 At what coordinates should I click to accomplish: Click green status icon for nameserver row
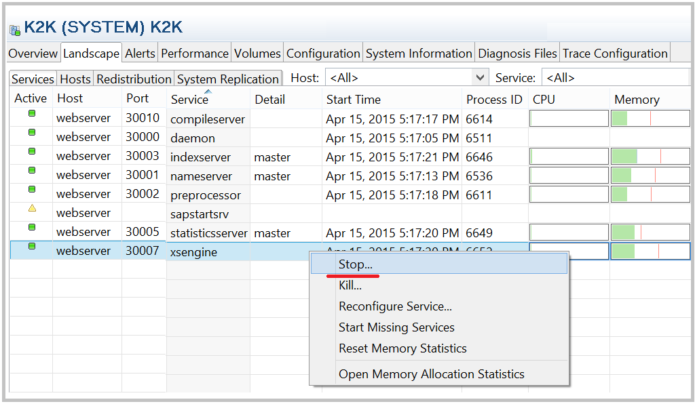point(32,170)
